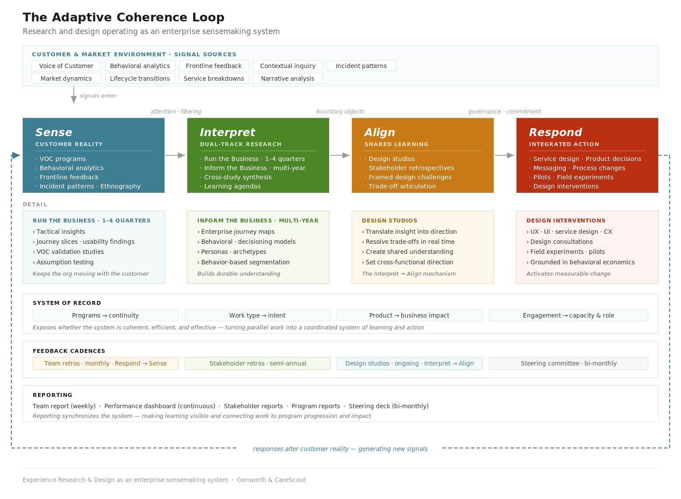Click 'Grounded in behavioral economics' item
This screenshot has width=681, height=499.
coord(582,262)
